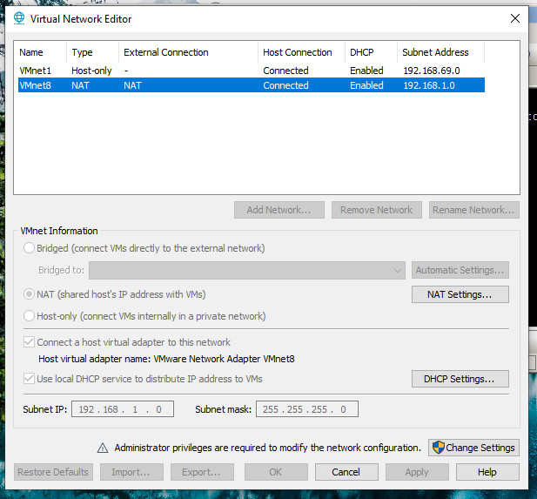537x499 pixels.
Task: Click the Host-only type cell
Action: [91, 71]
